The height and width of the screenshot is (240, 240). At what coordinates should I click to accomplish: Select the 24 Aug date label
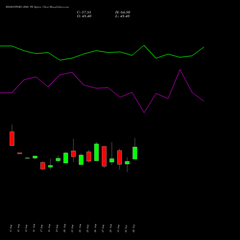point(80,228)
